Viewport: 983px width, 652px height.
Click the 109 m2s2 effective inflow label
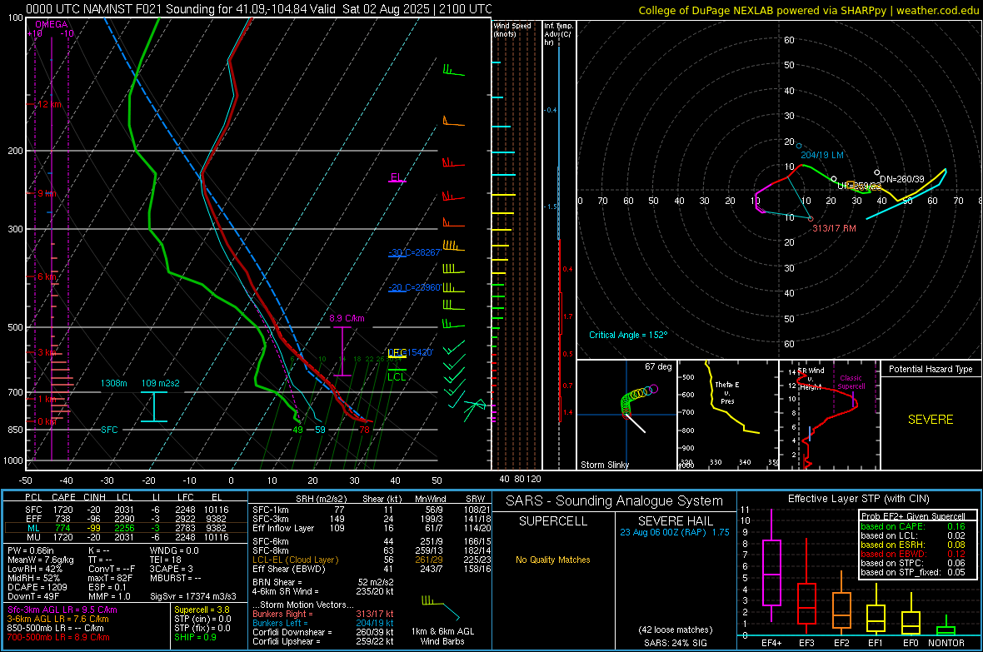click(160, 383)
